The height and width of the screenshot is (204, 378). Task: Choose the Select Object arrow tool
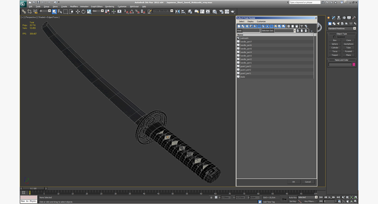pos(54,11)
